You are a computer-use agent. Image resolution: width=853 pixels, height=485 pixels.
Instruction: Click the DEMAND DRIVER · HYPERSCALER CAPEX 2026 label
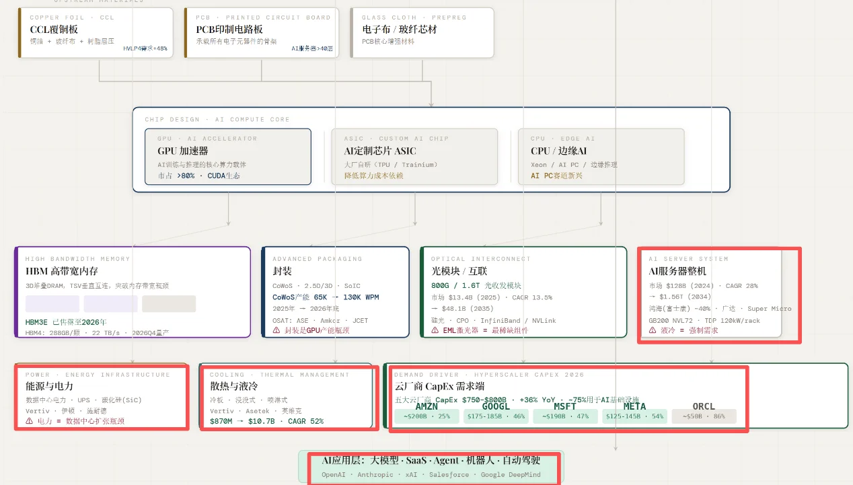click(x=489, y=375)
